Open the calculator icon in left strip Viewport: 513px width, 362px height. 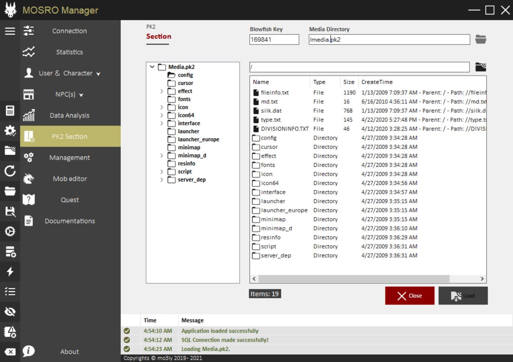coord(10,110)
